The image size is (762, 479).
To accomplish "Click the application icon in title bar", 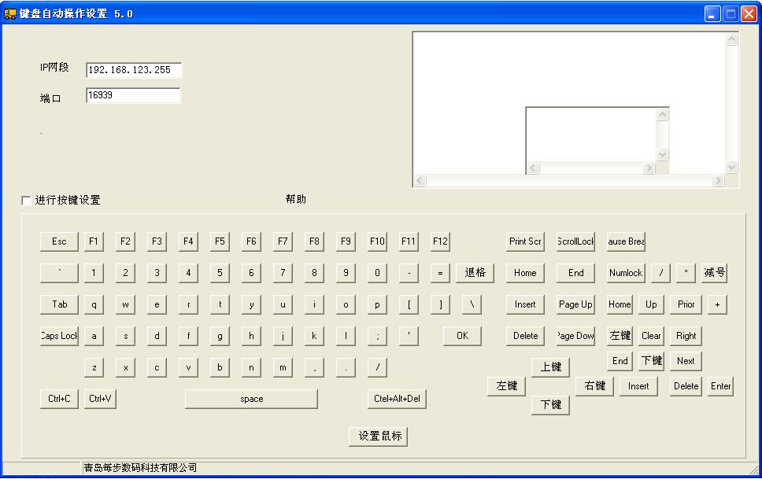I will click(10, 13).
